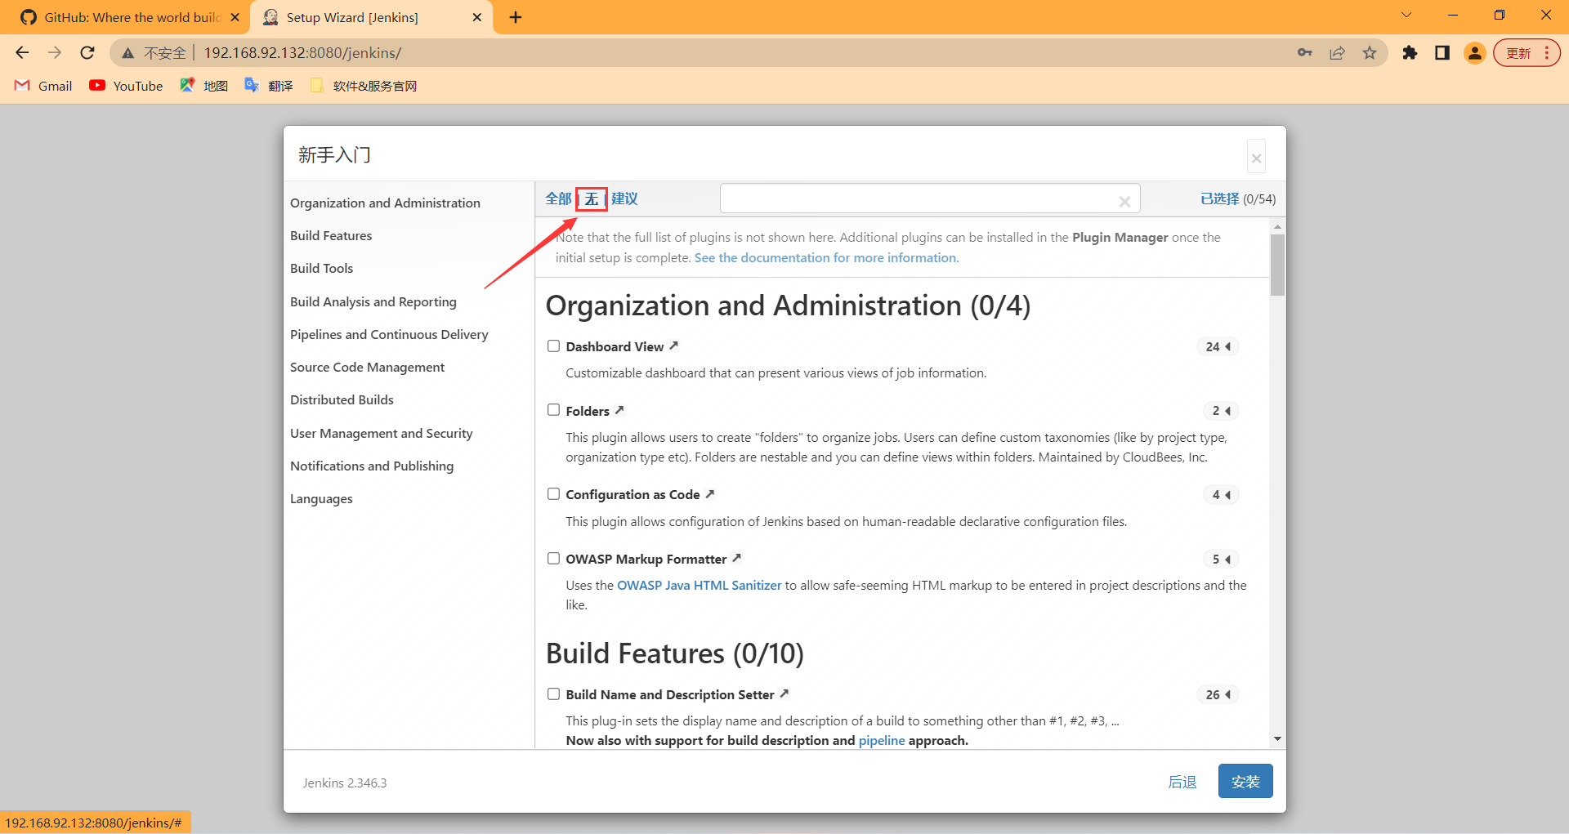Select all plugins with 全部
The width and height of the screenshot is (1569, 834).
[x=558, y=198]
